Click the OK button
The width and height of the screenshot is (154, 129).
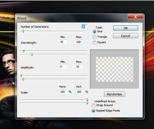pyautogui.click(x=126, y=28)
